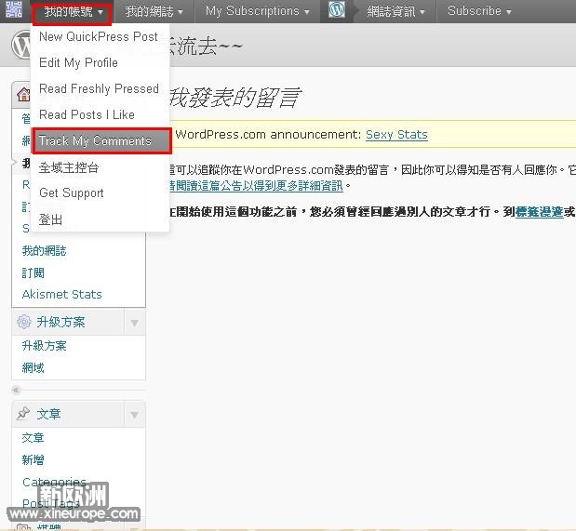The width and height of the screenshot is (576, 531).
Task: Open the 標籤漫遊 link
Action: (540, 212)
